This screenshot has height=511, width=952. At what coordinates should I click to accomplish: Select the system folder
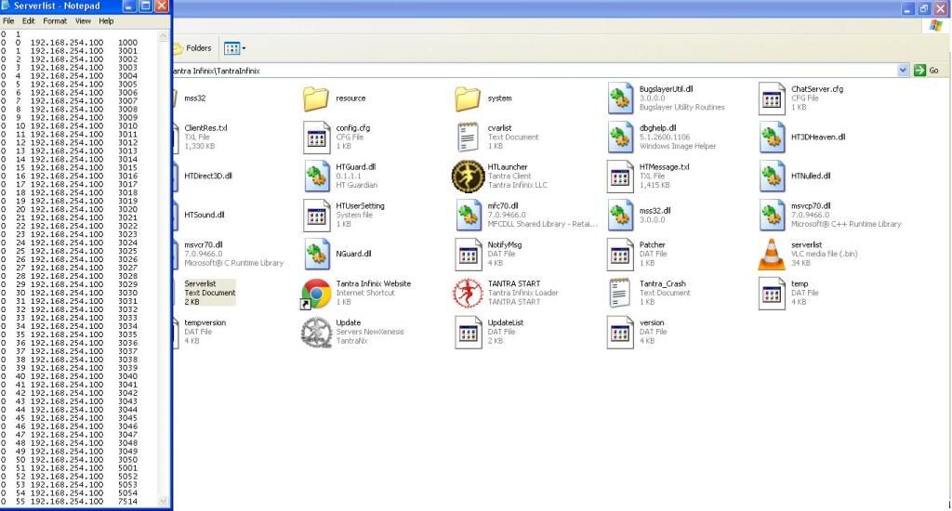pos(468,98)
